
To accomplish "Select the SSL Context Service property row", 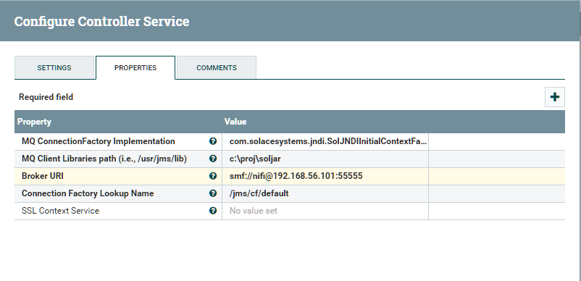I will pyautogui.click(x=290, y=211).
